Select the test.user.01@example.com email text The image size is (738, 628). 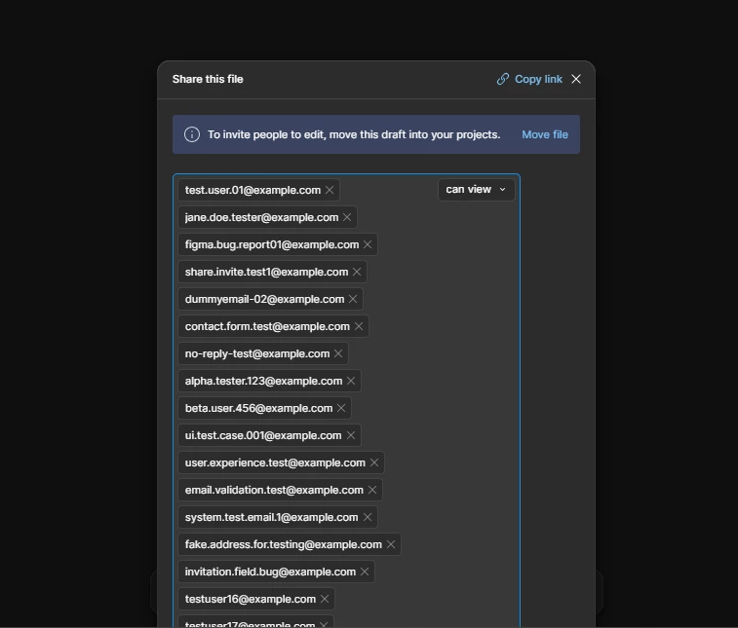click(x=252, y=190)
